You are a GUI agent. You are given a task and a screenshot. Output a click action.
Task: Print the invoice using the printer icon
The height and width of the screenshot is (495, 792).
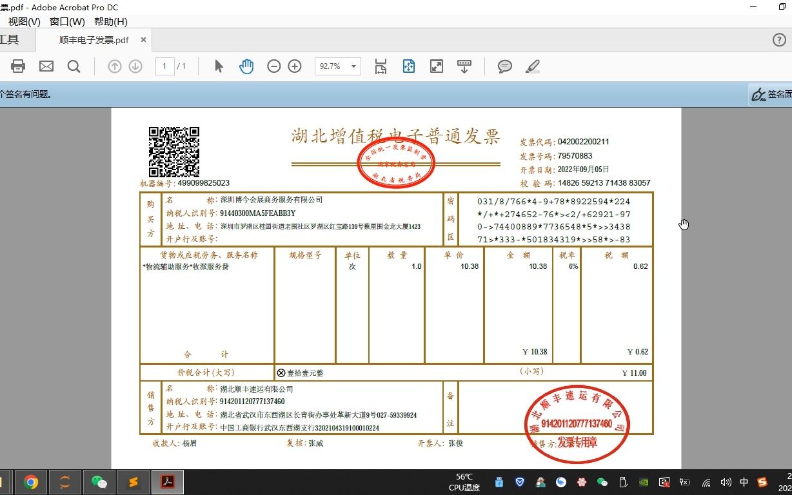click(x=18, y=66)
